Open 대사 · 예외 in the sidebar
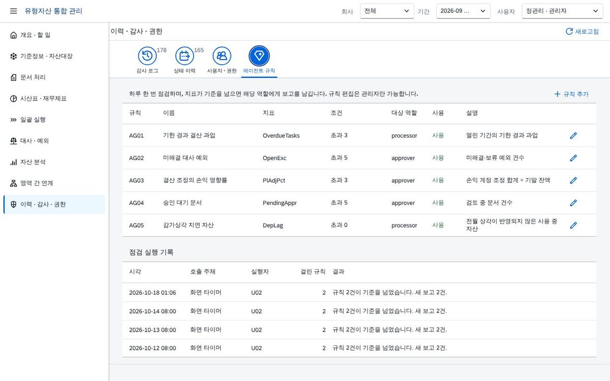 point(35,141)
